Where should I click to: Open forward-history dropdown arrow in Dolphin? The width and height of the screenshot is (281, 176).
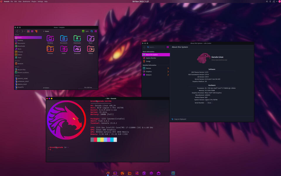coord(25,31)
